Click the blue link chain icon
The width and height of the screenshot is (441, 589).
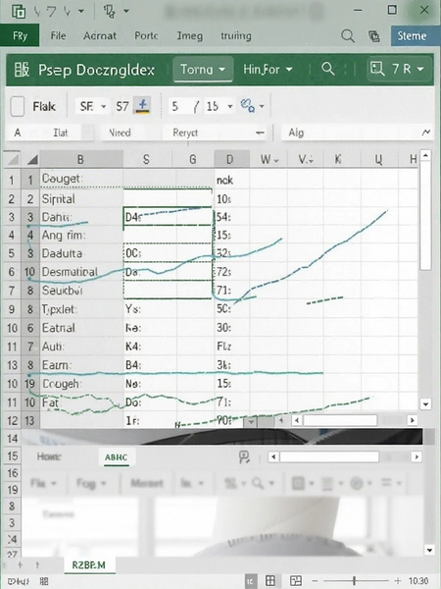(x=248, y=106)
